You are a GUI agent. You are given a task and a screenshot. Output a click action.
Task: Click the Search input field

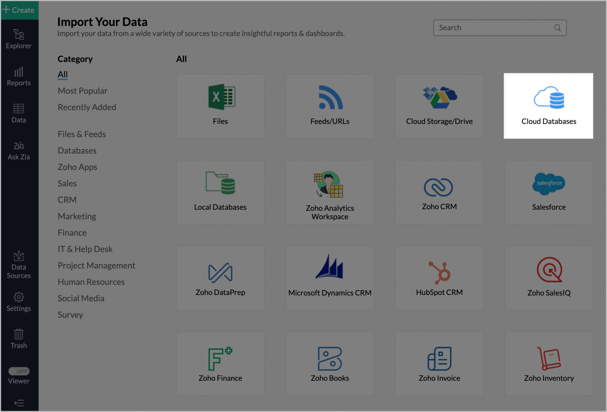pyautogui.click(x=500, y=28)
